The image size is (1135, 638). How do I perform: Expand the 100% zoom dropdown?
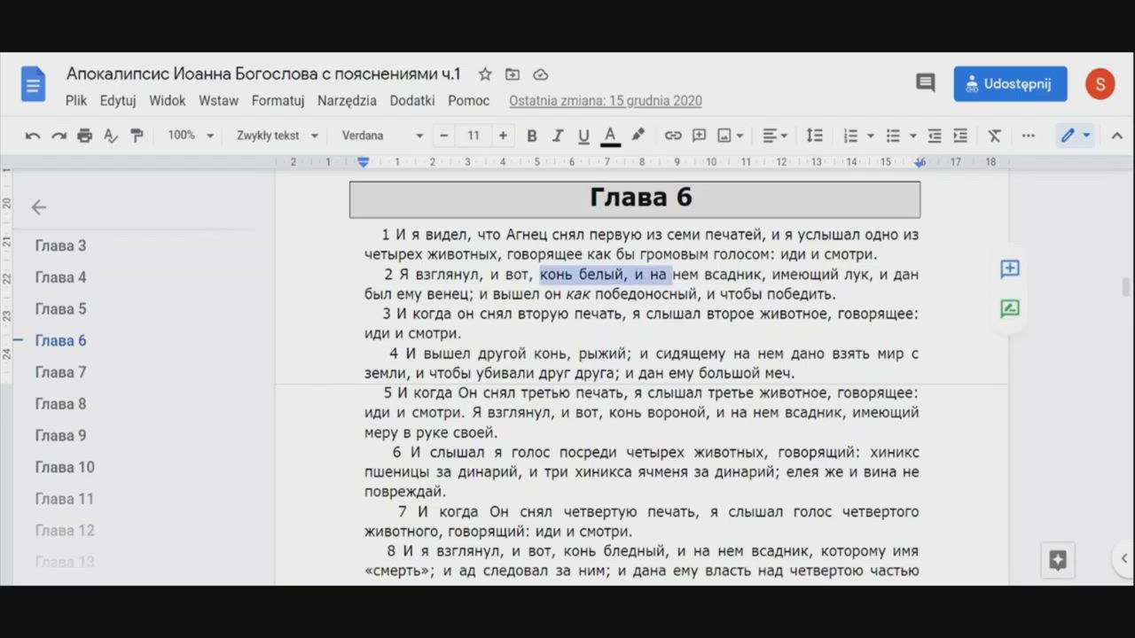click(191, 136)
